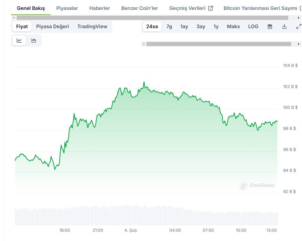Click external link icon beside Geçmiş Verileri
This screenshot has width=302, height=241.
click(x=211, y=8)
